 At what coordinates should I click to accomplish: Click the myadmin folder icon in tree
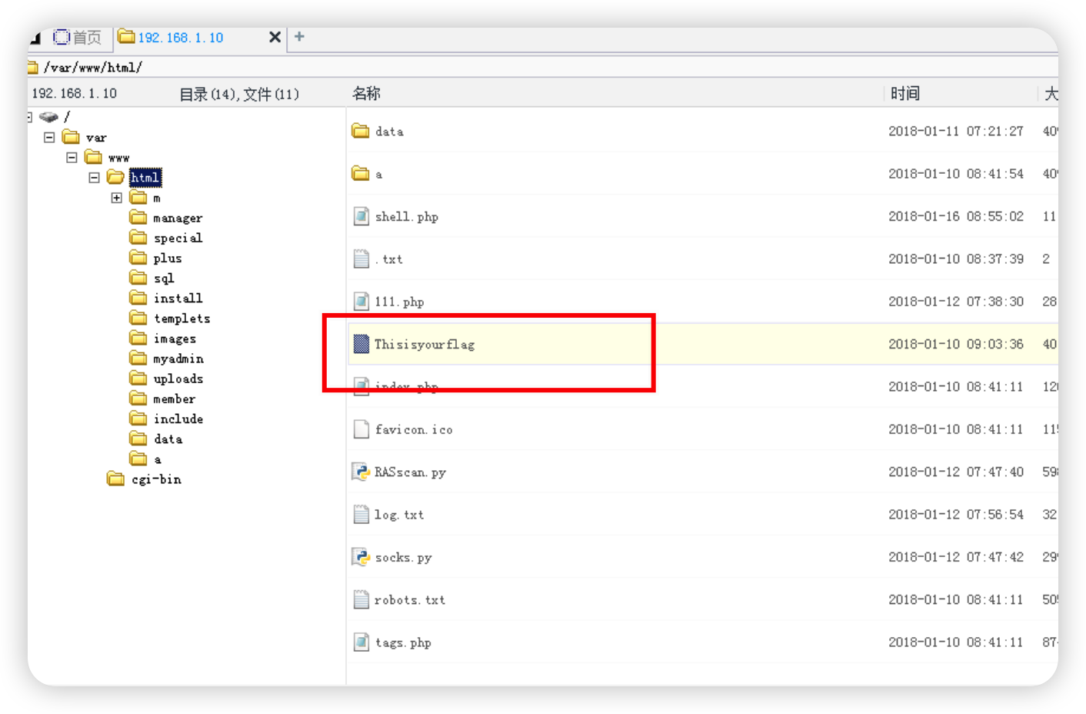coord(138,358)
